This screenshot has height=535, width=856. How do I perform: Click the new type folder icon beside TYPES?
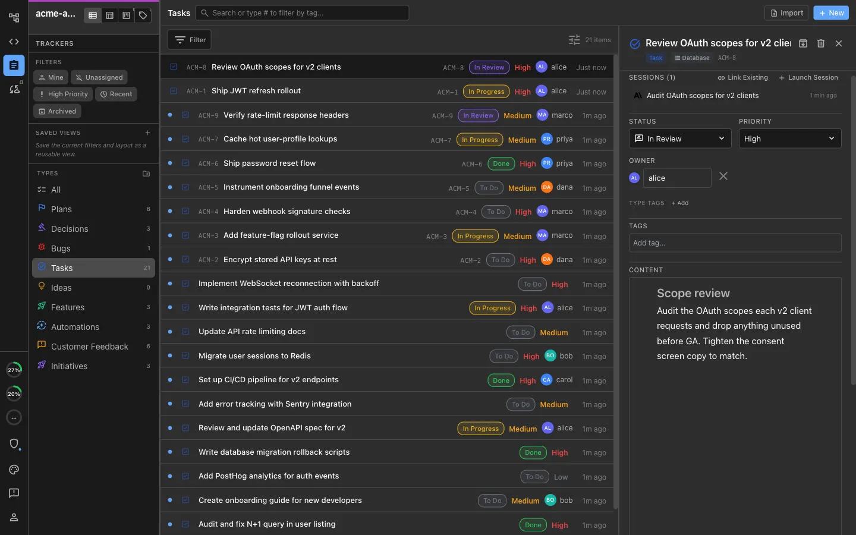tap(146, 174)
